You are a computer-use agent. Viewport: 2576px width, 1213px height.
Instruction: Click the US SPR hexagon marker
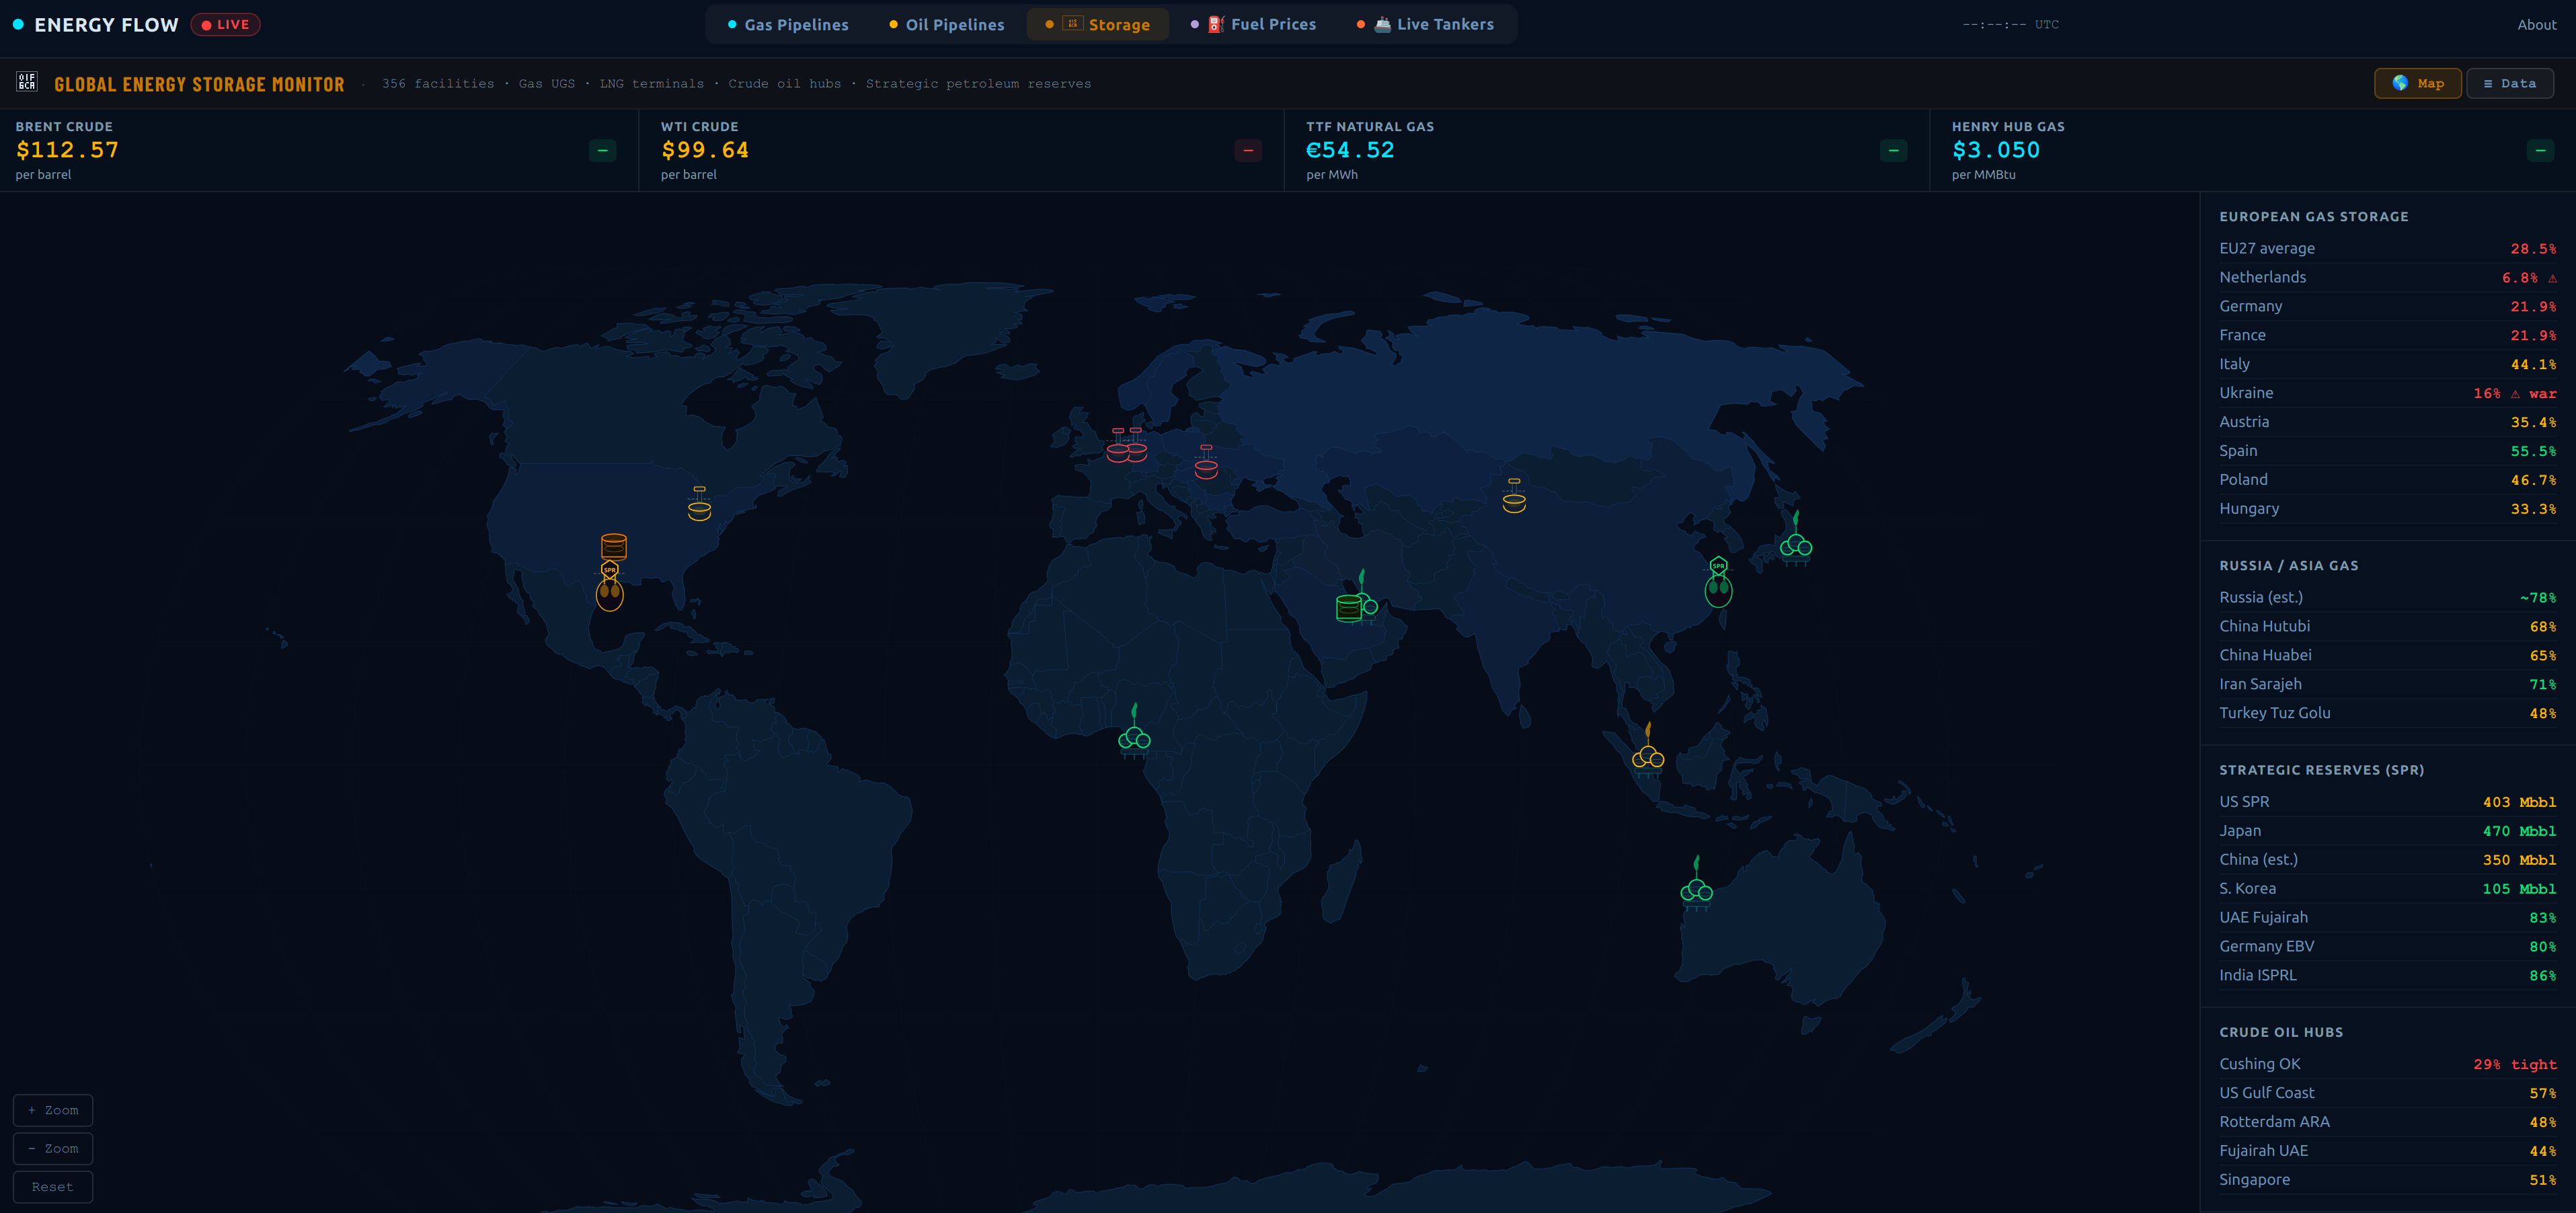pyautogui.click(x=609, y=570)
